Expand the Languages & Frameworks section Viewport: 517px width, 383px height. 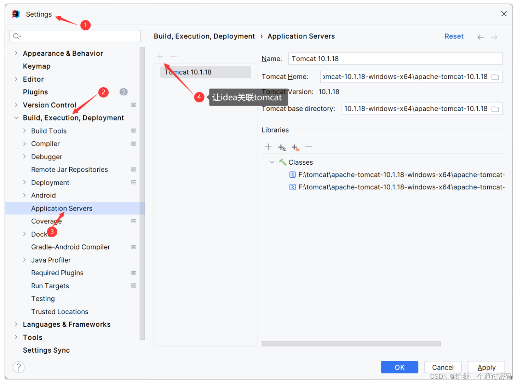coord(16,324)
